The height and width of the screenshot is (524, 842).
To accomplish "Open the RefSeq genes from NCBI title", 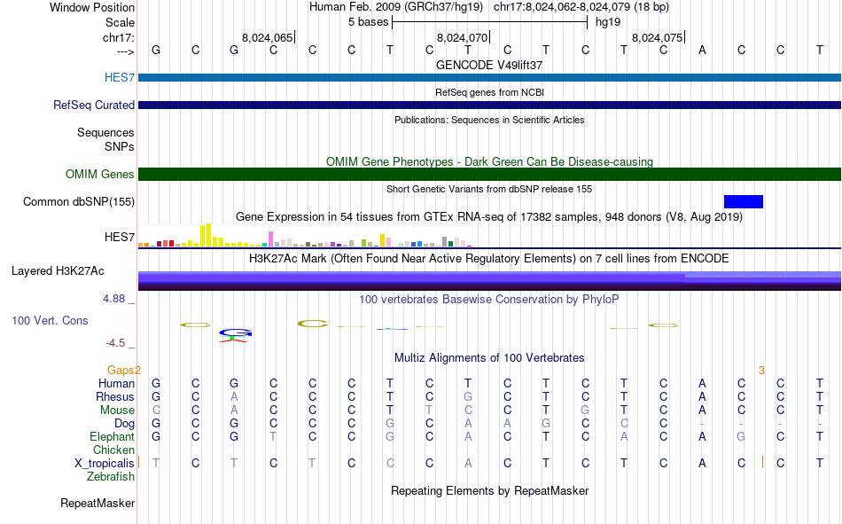I will coord(489,92).
